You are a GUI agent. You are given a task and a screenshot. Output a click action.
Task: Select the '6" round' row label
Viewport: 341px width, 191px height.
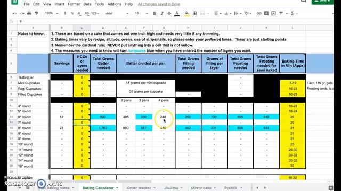click(x=33, y=117)
